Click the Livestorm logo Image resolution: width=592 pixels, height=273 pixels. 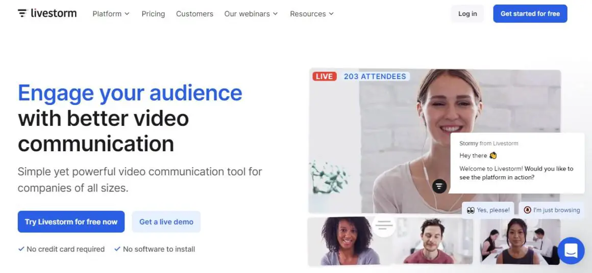[47, 14]
